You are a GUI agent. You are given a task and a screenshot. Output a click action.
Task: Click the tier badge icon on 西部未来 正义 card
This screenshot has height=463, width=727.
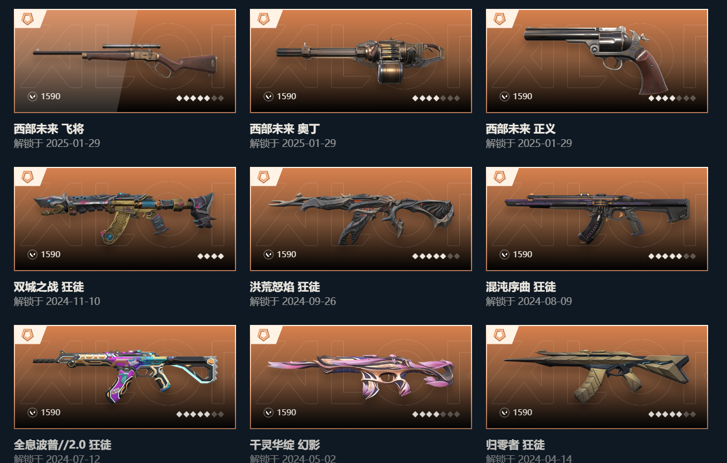tap(499, 19)
